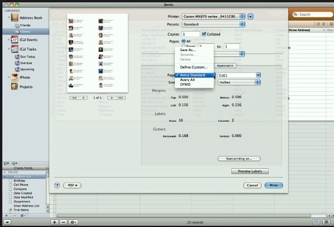The width and height of the screenshot is (334, 227).
Task: Toggle the Collated checkbox
Action: click(x=204, y=34)
